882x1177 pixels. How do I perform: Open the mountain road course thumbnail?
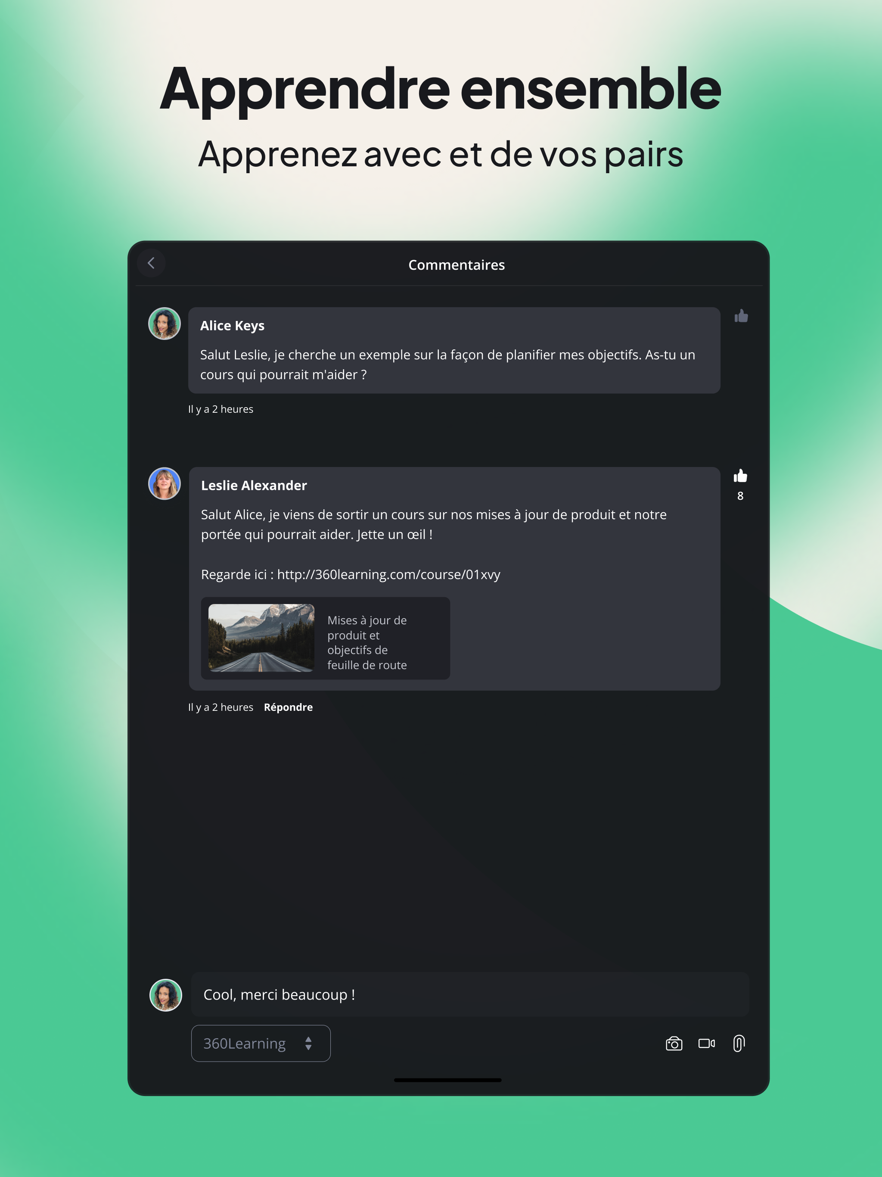261,638
